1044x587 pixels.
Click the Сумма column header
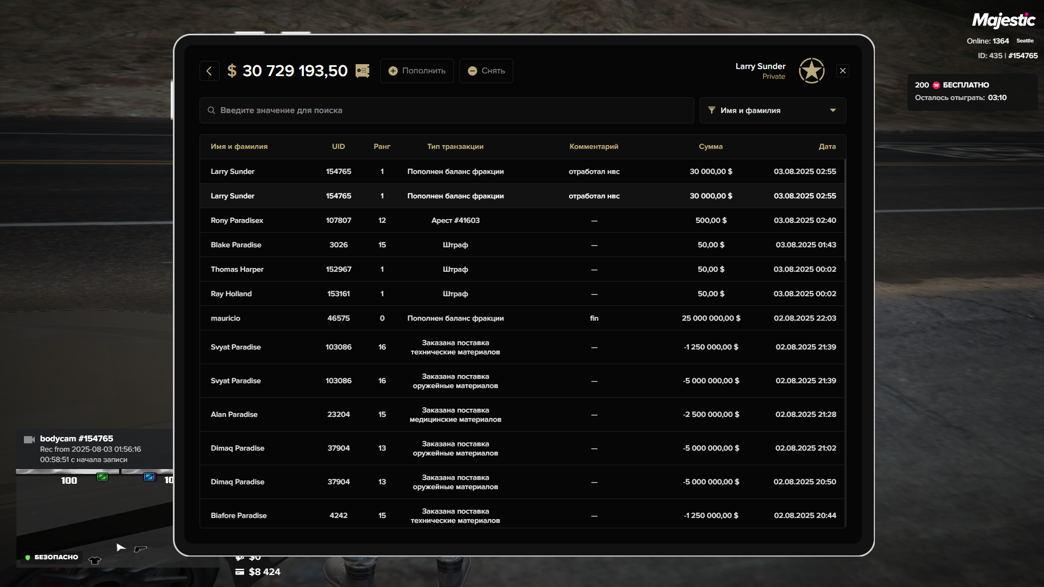pos(711,147)
